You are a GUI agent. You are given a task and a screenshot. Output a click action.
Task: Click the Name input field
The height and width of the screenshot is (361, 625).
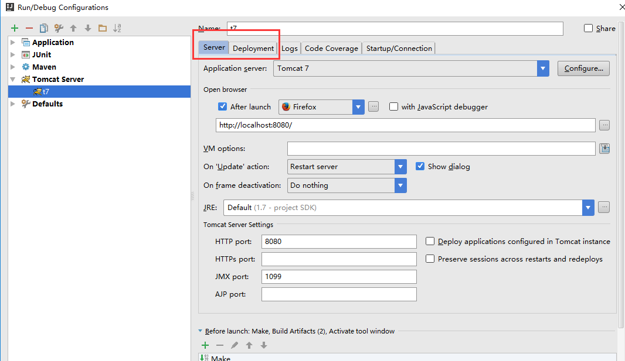pyautogui.click(x=395, y=29)
